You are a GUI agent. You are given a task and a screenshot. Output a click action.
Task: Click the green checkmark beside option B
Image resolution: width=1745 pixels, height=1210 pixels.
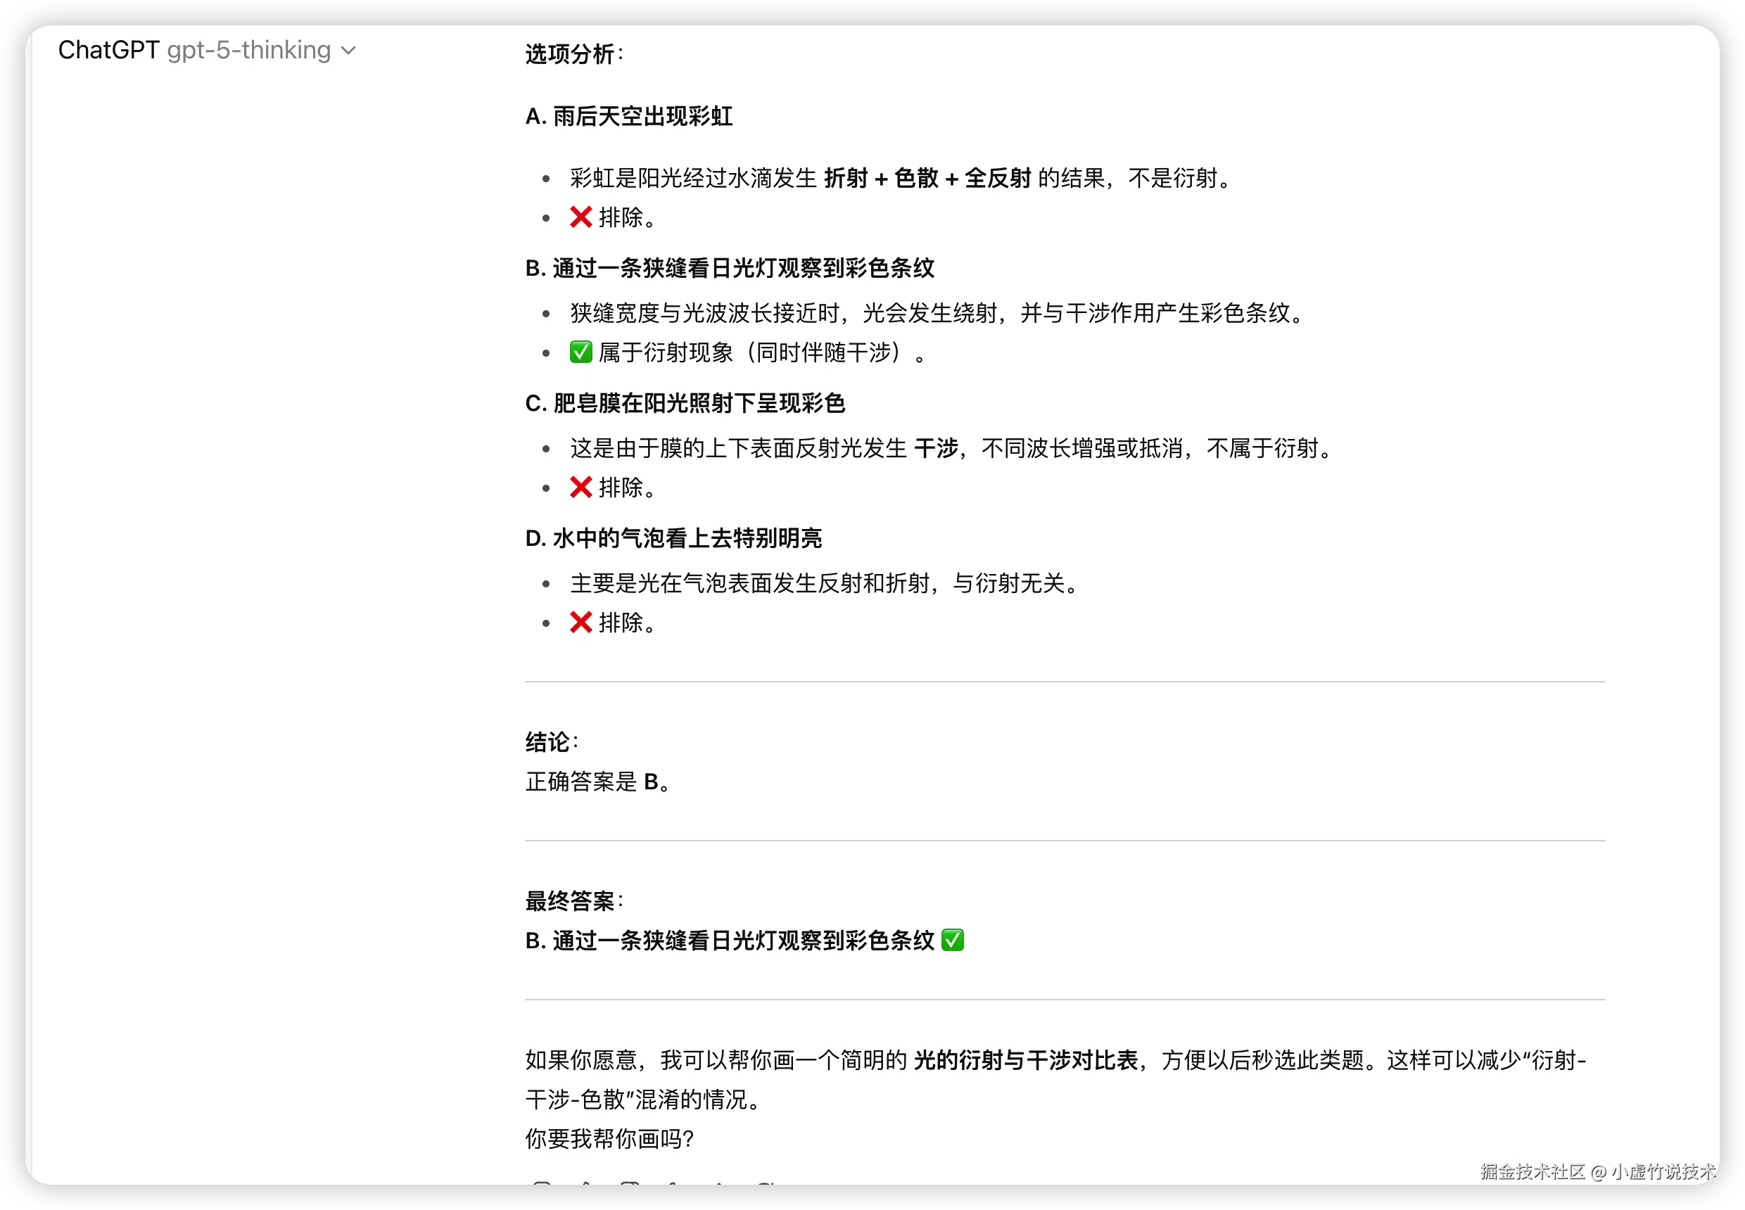tap(581, 352)
